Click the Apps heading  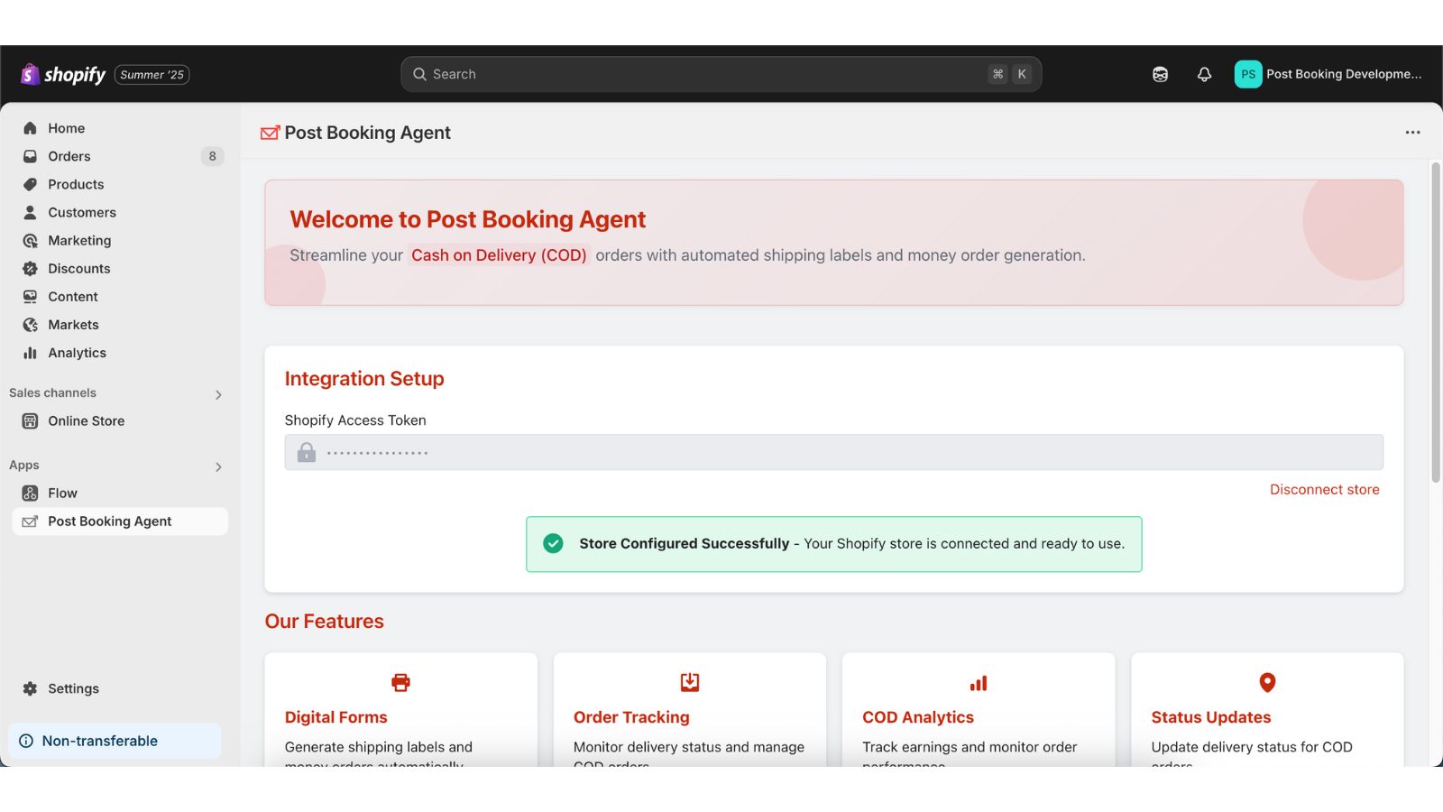[24, 465]
